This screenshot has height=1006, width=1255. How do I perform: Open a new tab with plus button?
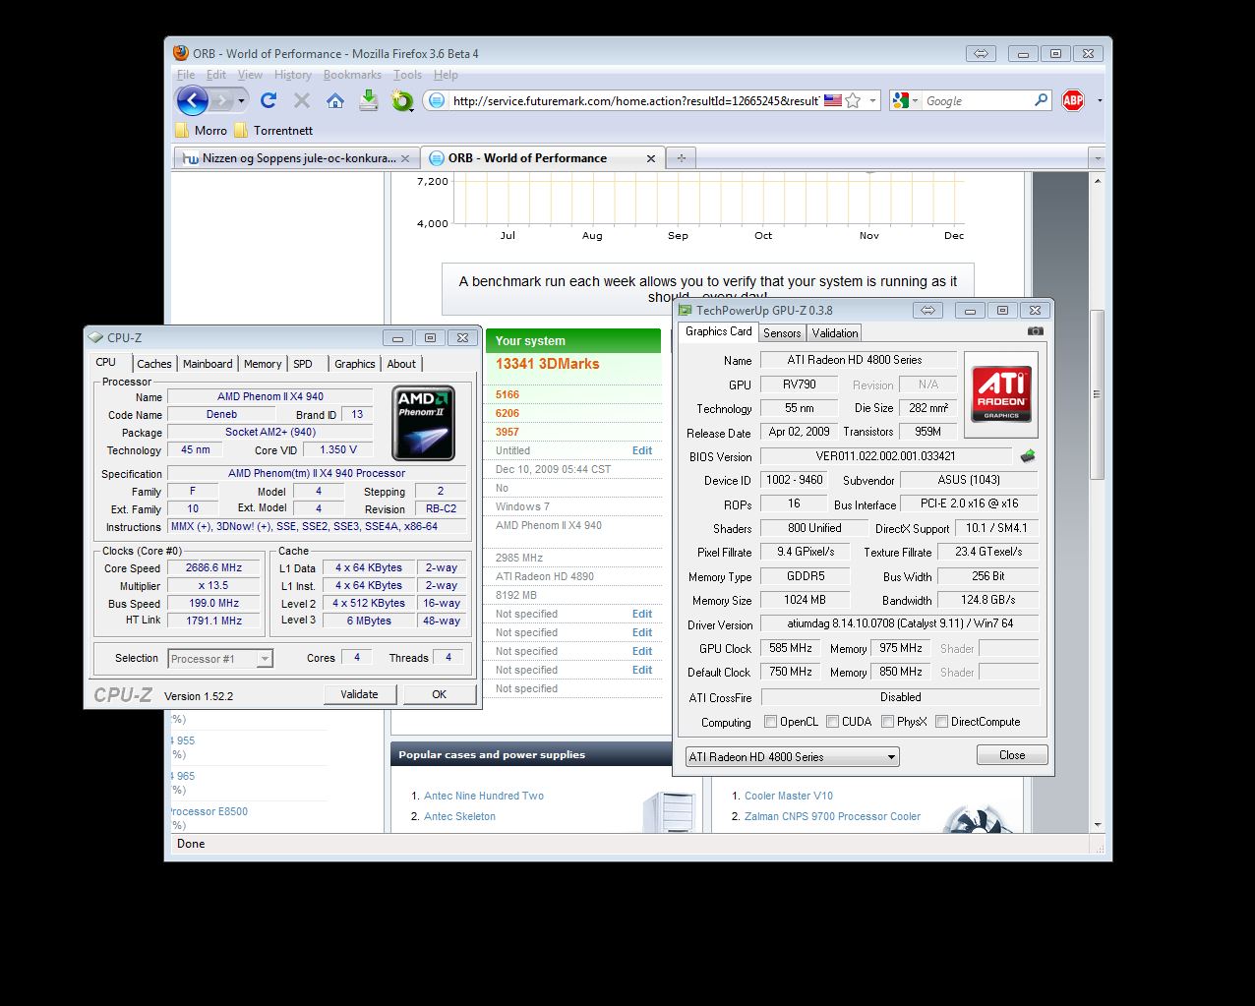tap(681, 157)
